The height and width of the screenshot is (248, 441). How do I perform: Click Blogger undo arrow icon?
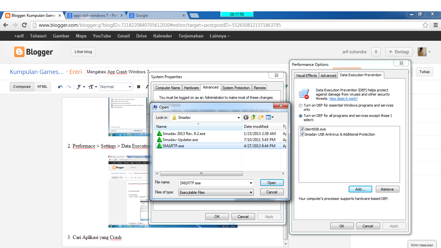point(60,87)
